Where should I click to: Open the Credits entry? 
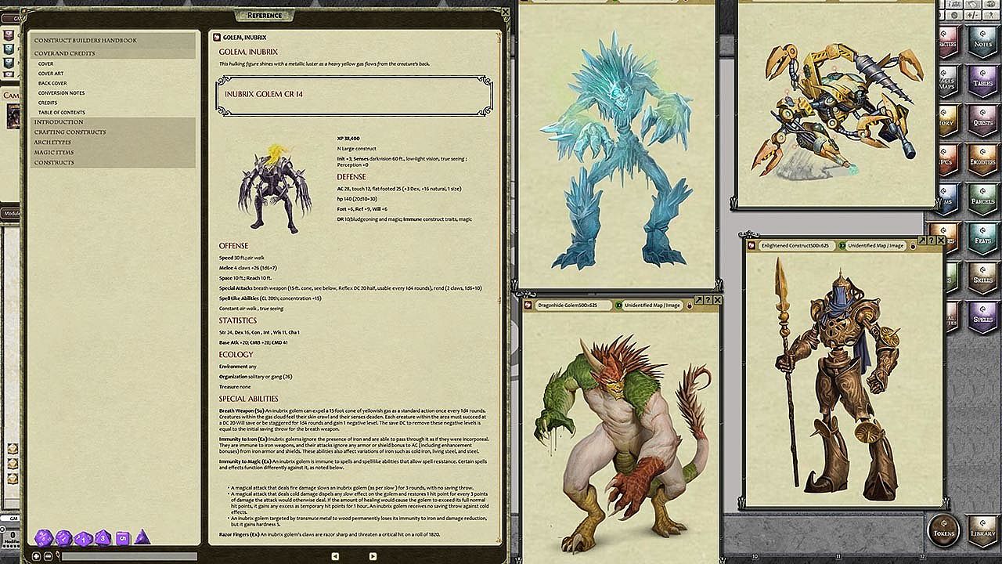[48, 103]
